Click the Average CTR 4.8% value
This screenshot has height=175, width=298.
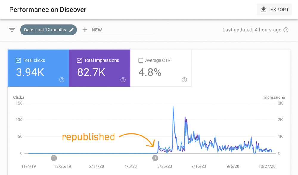[150, 72]
